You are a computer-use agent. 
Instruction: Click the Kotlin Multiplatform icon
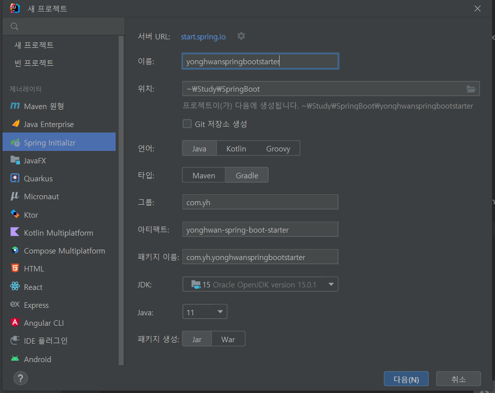[x=15, y=232]
